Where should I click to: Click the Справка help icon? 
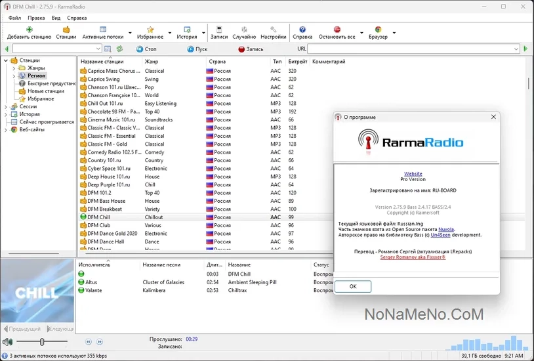(x=302, y=30)
